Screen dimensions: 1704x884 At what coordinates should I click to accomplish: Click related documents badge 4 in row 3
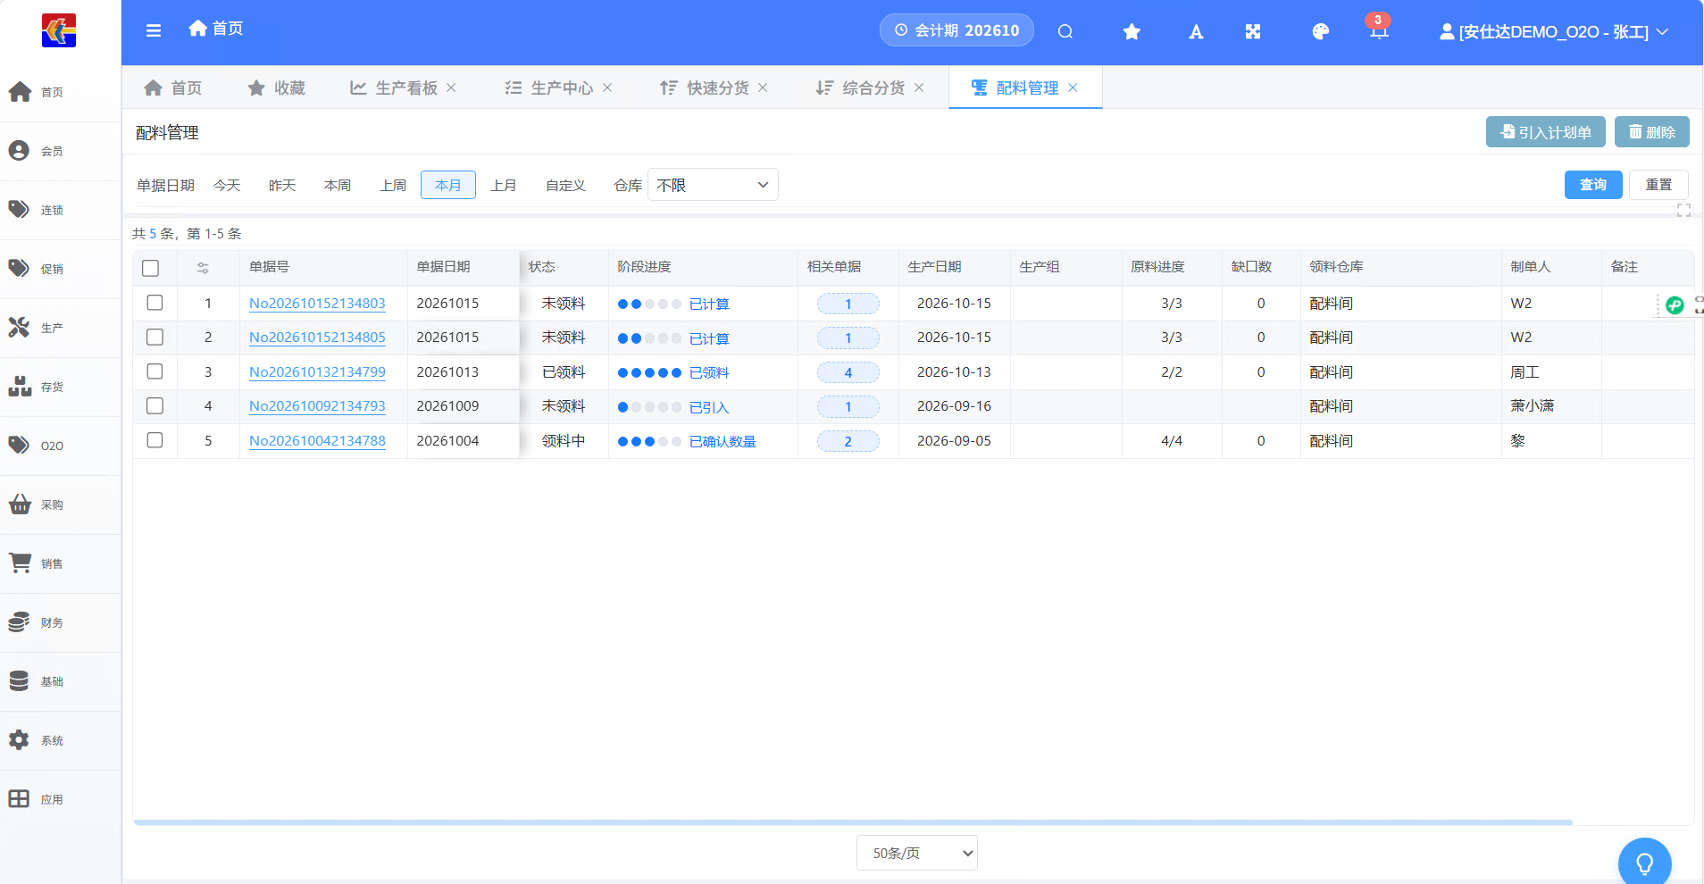(x=848, y=372)
